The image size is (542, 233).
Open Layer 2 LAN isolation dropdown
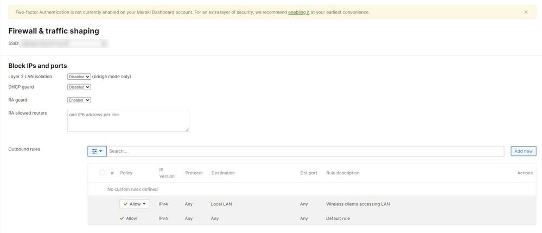point(79,77)
